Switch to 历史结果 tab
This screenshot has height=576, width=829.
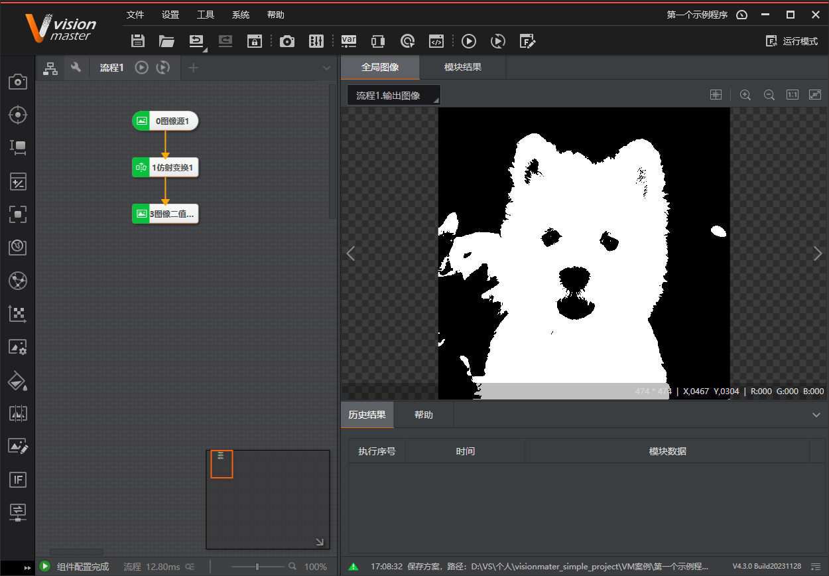(367, 415)
